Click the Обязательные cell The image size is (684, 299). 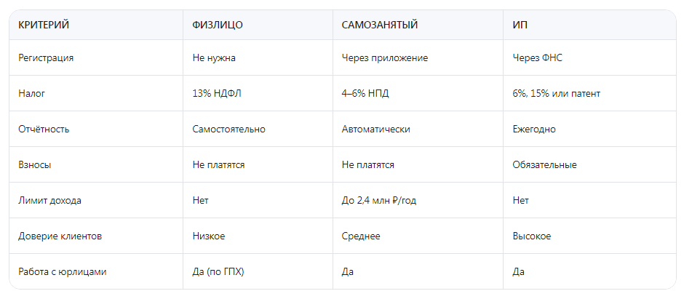coord(545,165)
